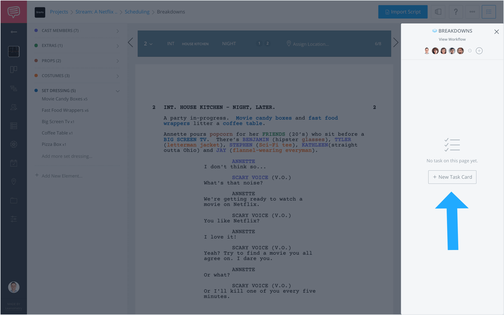The height and width of the screenshot is (315, 504).
Task: Go to next scene arrow
Action: point(396,42)
